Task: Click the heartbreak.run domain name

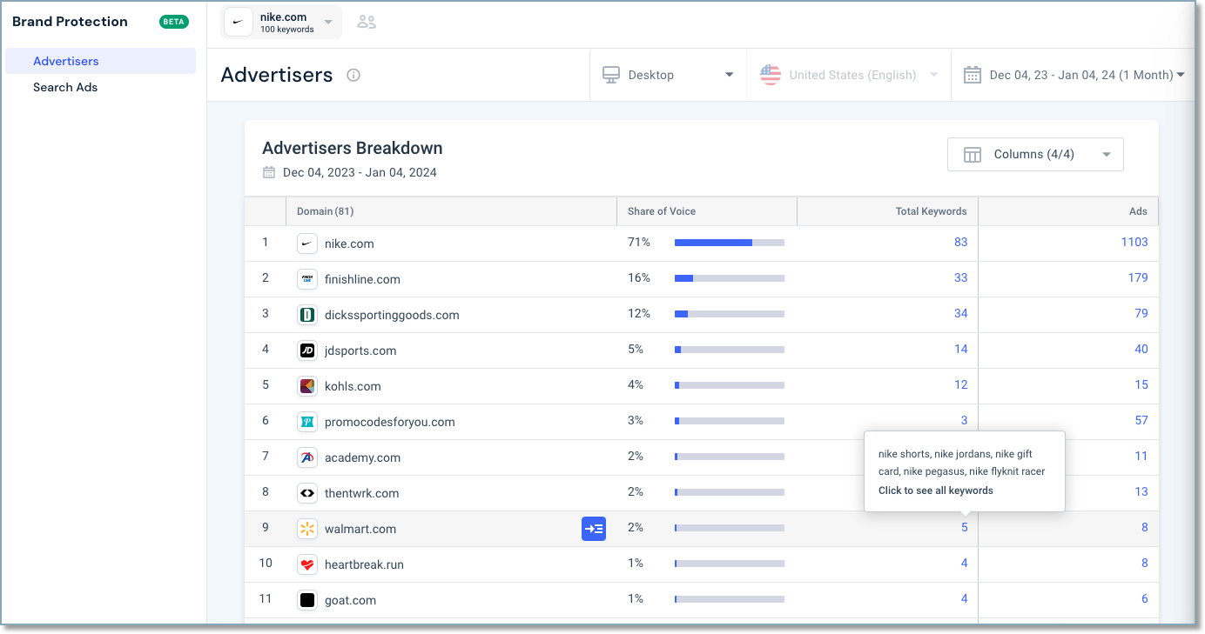Action: pos(364,564)
